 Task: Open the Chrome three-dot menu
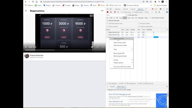coord(166,2)
